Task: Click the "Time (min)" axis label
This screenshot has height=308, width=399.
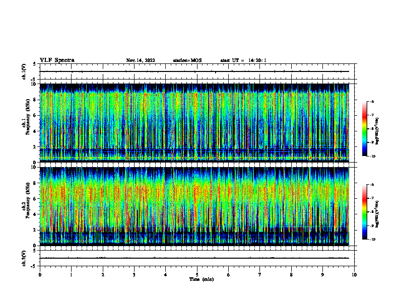Action: click(202, 279)
